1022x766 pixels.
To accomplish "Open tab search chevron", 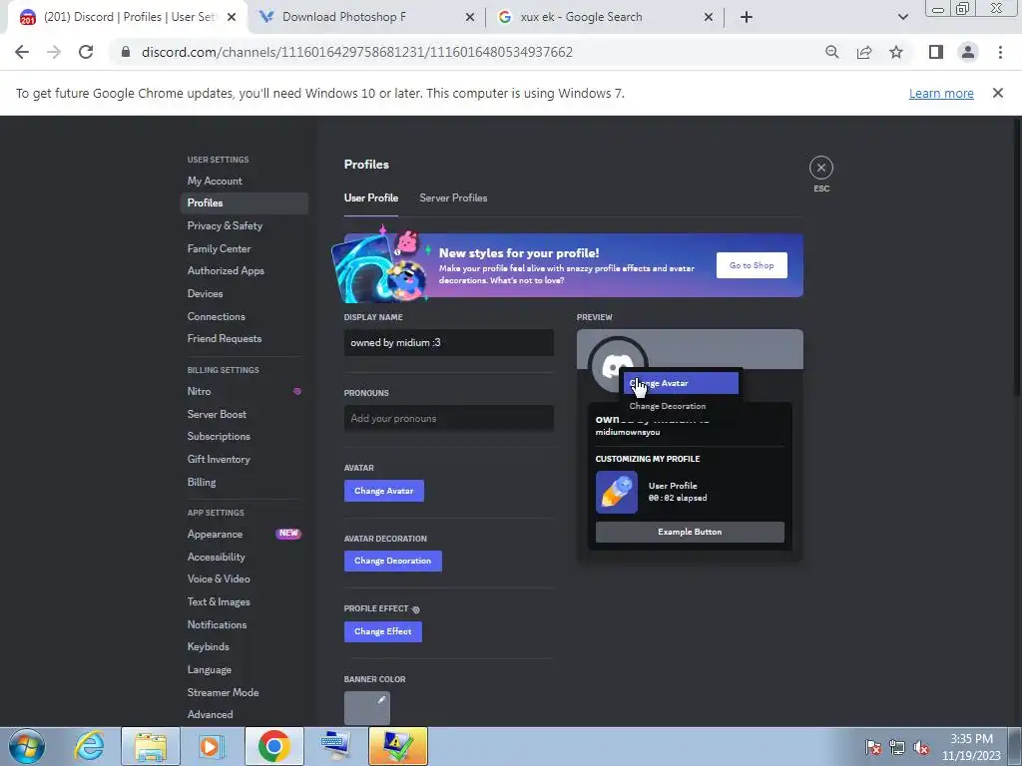I will coord(902,17).
